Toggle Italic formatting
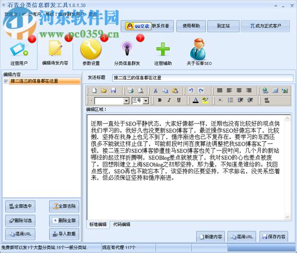This screenshot has width=297, height=253. (169, 100)
